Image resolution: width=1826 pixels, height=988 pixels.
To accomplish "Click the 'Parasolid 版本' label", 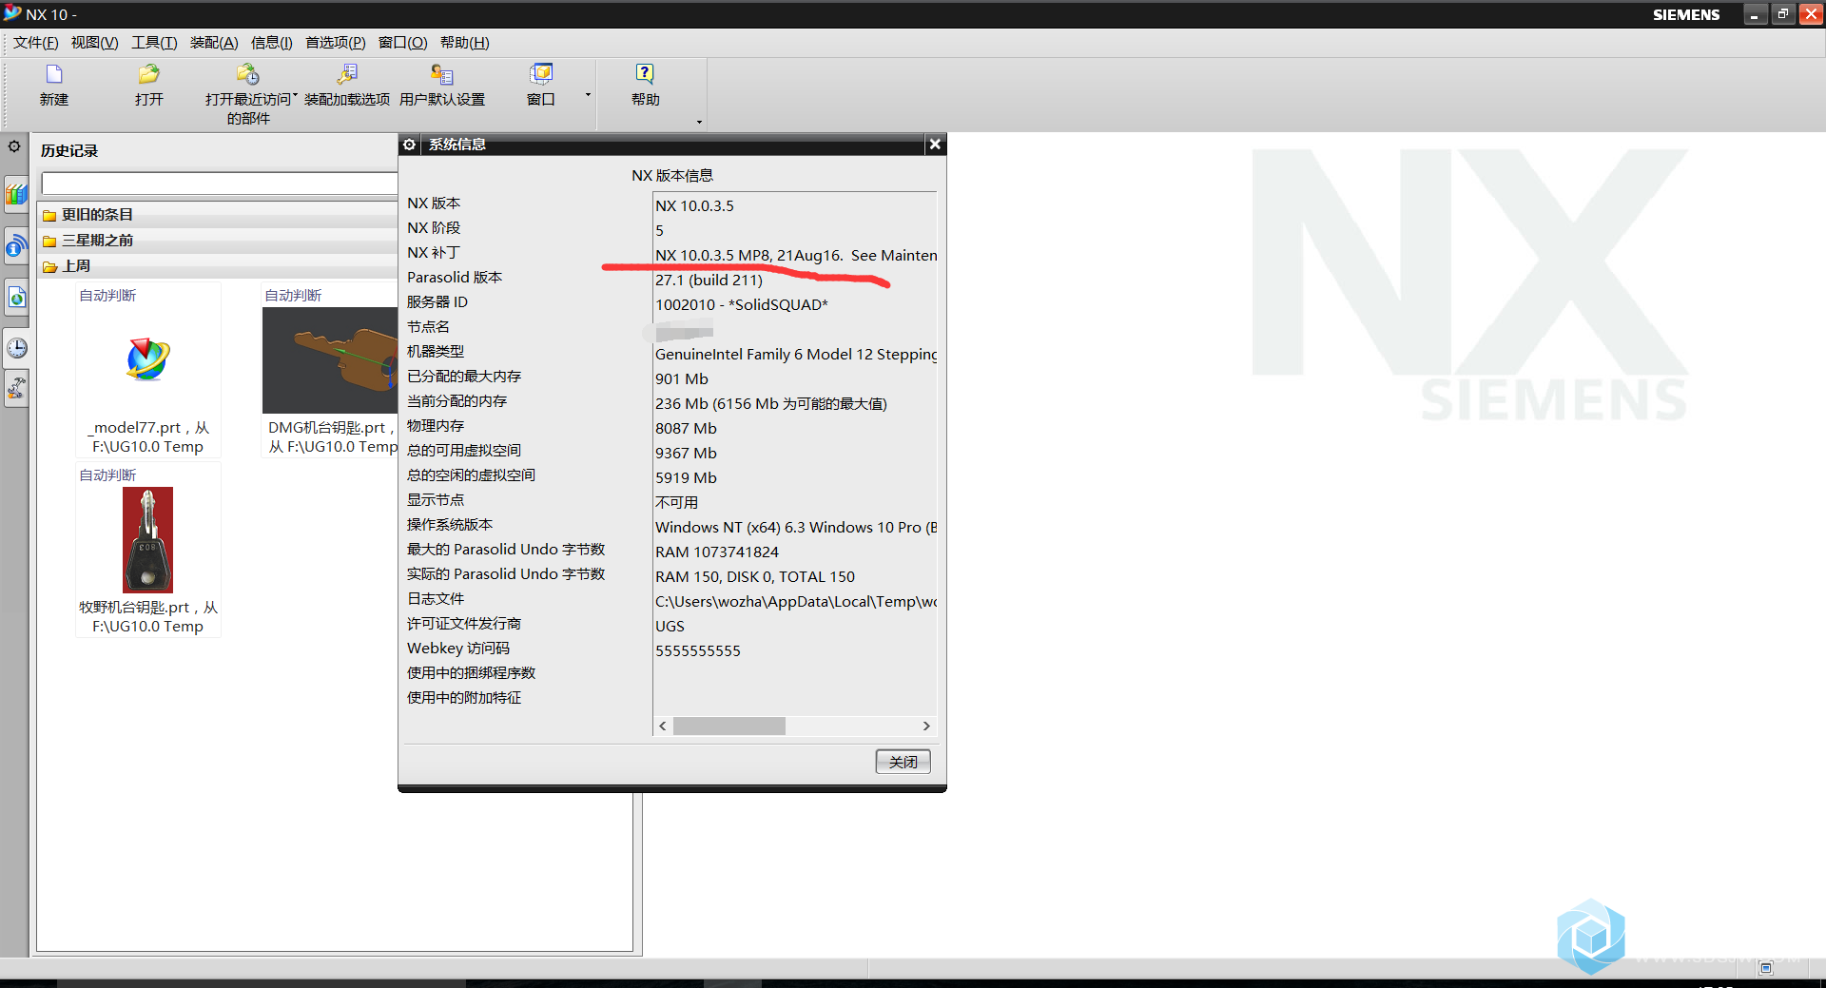I will tap(455, 278).
